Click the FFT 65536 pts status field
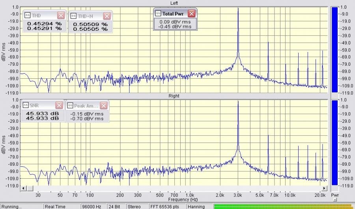This screenshot has height=209, width=355. click(x=164, y=206)
